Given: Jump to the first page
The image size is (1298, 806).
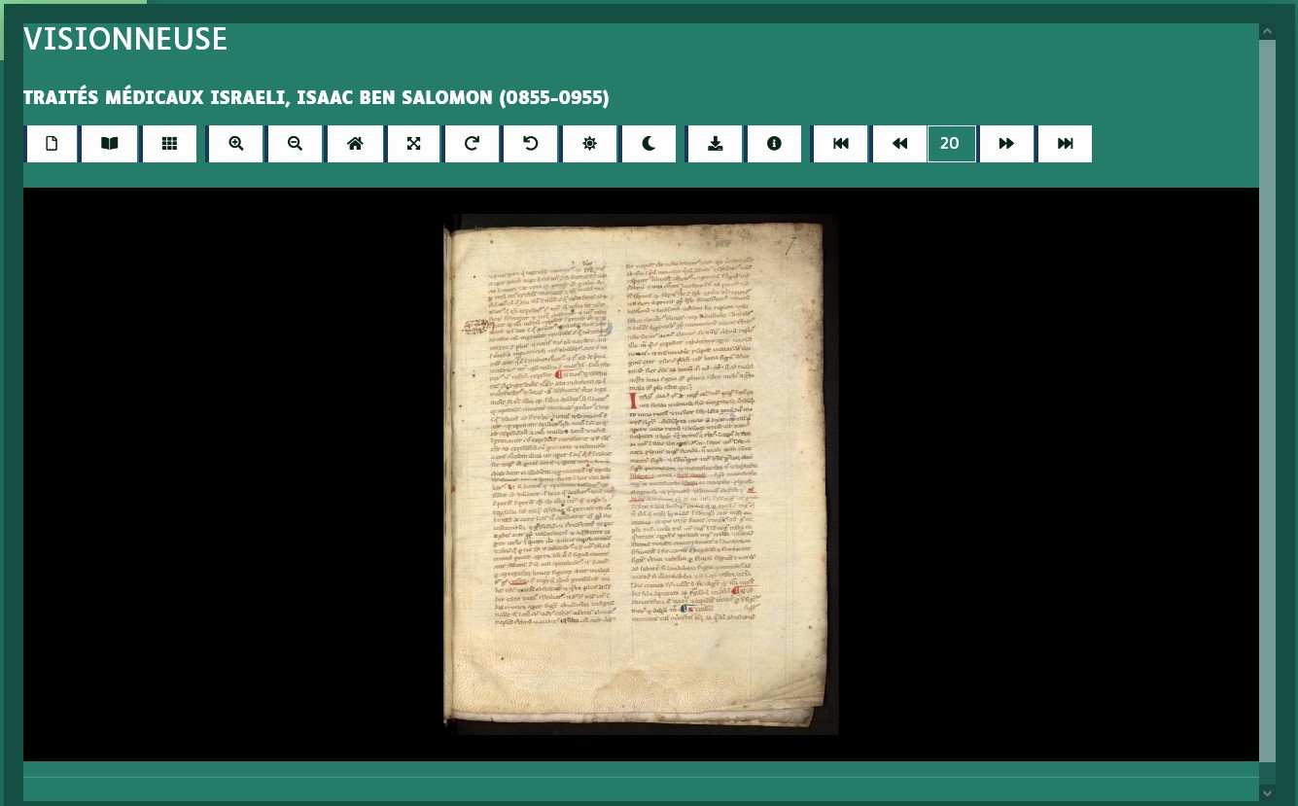Looking at the screenshot, I should point(841,144).
